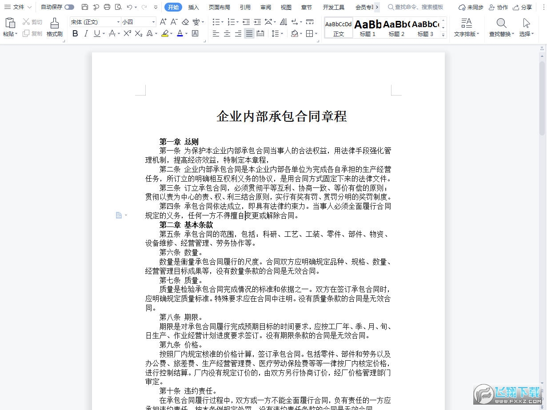
Task: Toggle the auto-save switch
Action: coord(69,7)
